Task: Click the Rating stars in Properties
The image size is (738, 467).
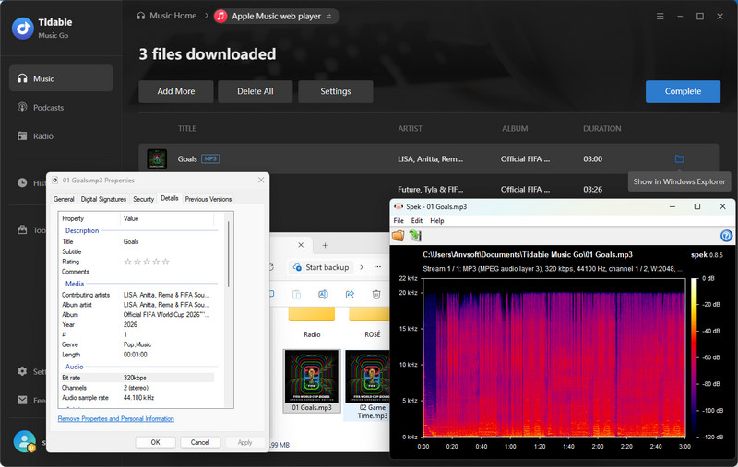Action: pyautogui.click(x=147, y=262)
